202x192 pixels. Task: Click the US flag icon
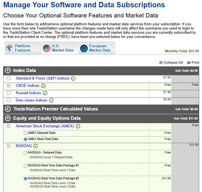point(47,48)
